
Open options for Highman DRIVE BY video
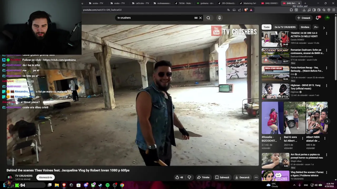pyautogui.click(x=326, y=86)
